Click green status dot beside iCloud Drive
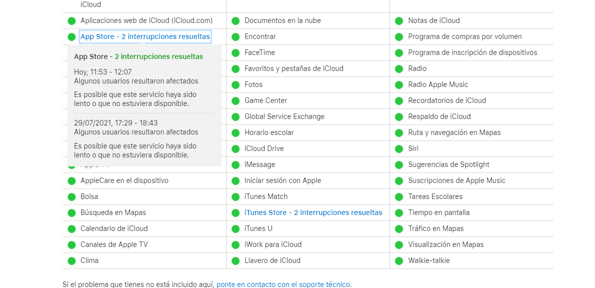Viewport: 595px width, 288px height. pyautogui.click(x=236, y=148)
